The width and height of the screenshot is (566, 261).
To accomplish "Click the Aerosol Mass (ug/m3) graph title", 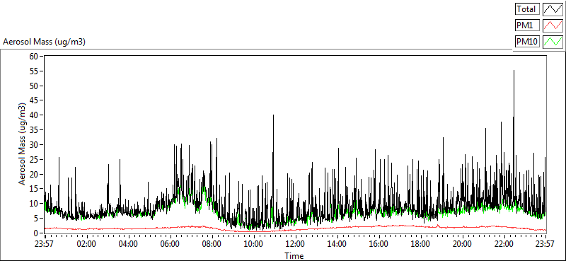I will point(44,42).
